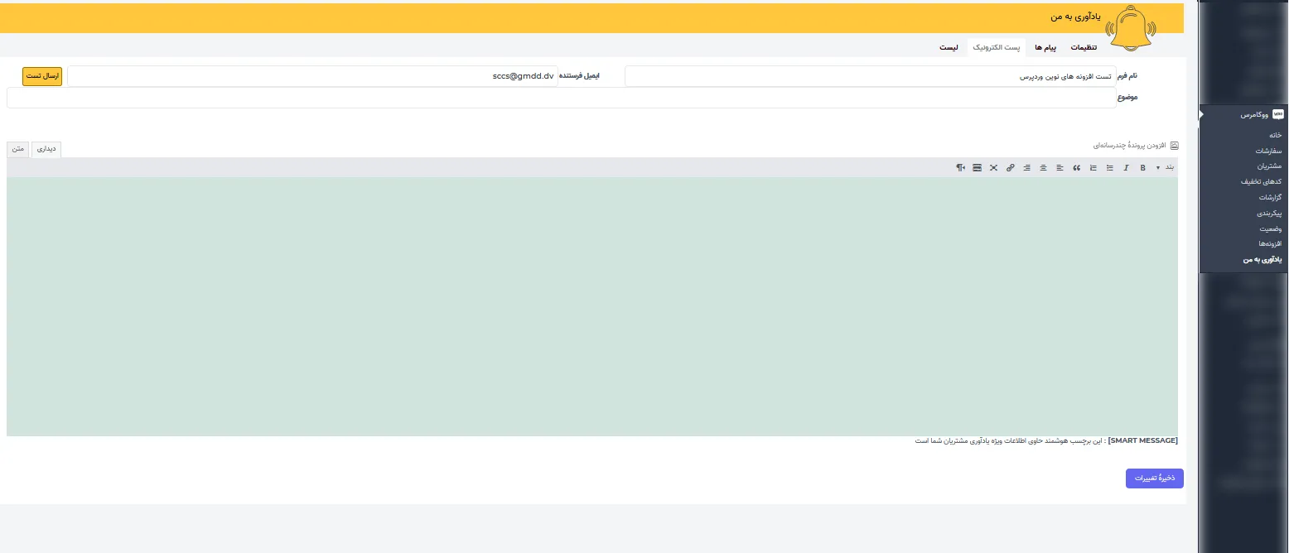Insert a numbered list in the editor
1289x553 pixels.
[1093, 168]
